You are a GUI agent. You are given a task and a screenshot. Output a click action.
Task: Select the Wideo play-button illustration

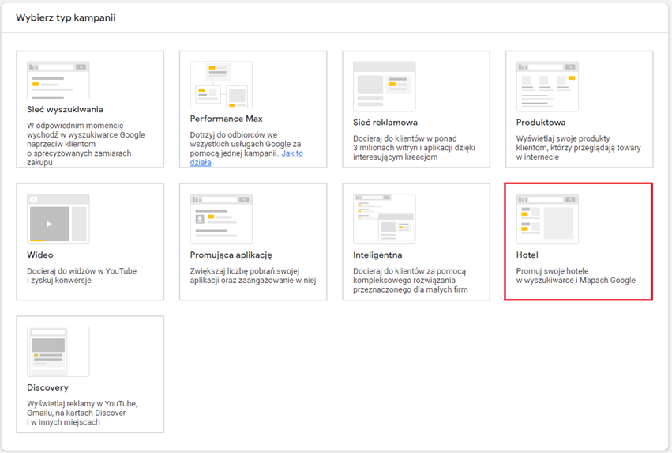[x=49, y=224]
